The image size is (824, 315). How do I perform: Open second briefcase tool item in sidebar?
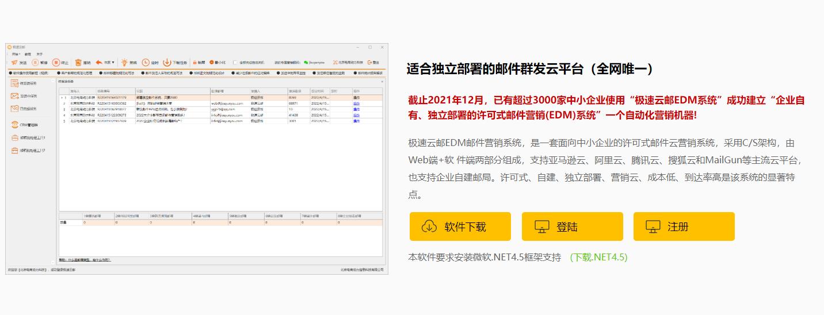click(28, 151)
